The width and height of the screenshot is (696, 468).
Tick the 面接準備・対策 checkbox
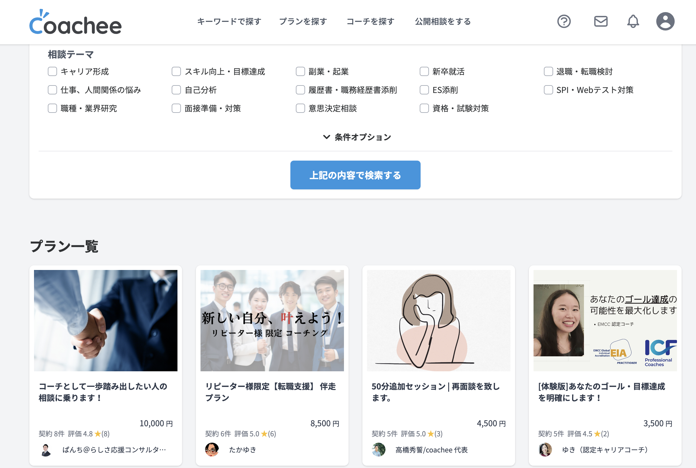tap(176, 108)
